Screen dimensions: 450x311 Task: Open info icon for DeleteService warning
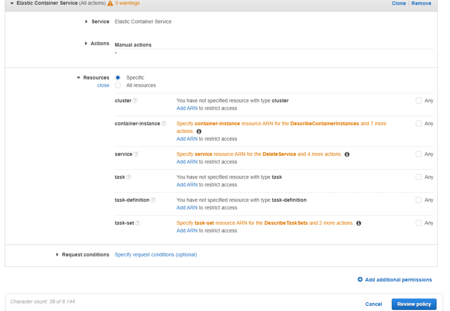(x=347, y=154)
